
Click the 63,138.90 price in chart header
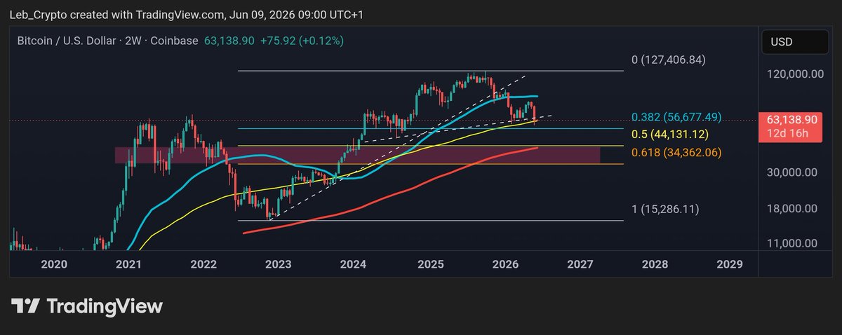click(229, 41)
